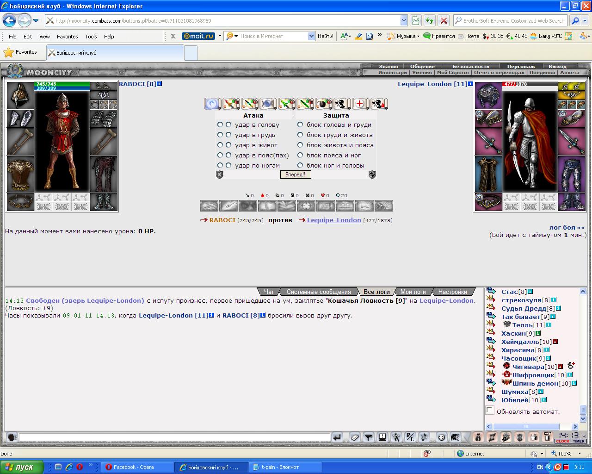Open the Tools menu
Viewport: 592px width, 474px height.
[91, 37]
